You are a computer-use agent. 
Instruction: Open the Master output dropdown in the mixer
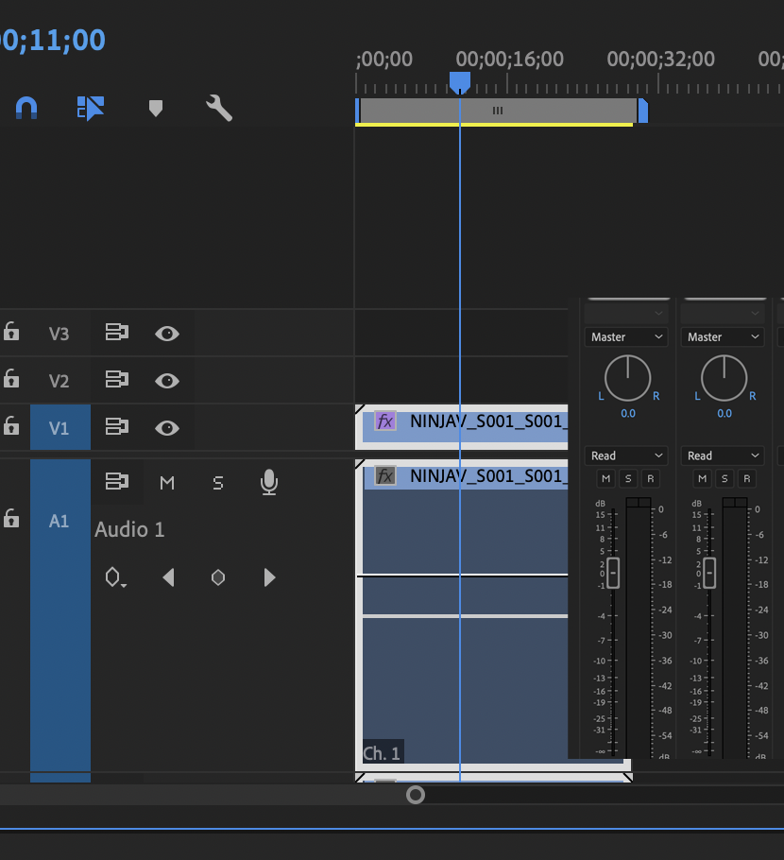click(x=625, y=336)
